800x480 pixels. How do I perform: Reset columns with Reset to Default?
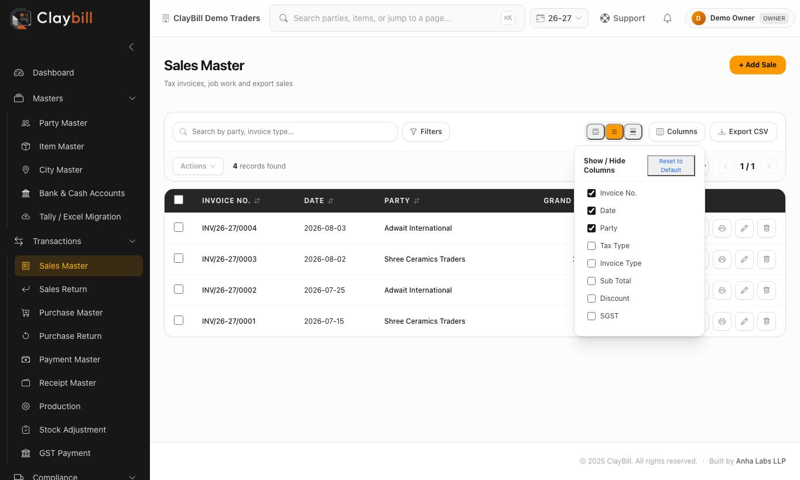(671, 166)
